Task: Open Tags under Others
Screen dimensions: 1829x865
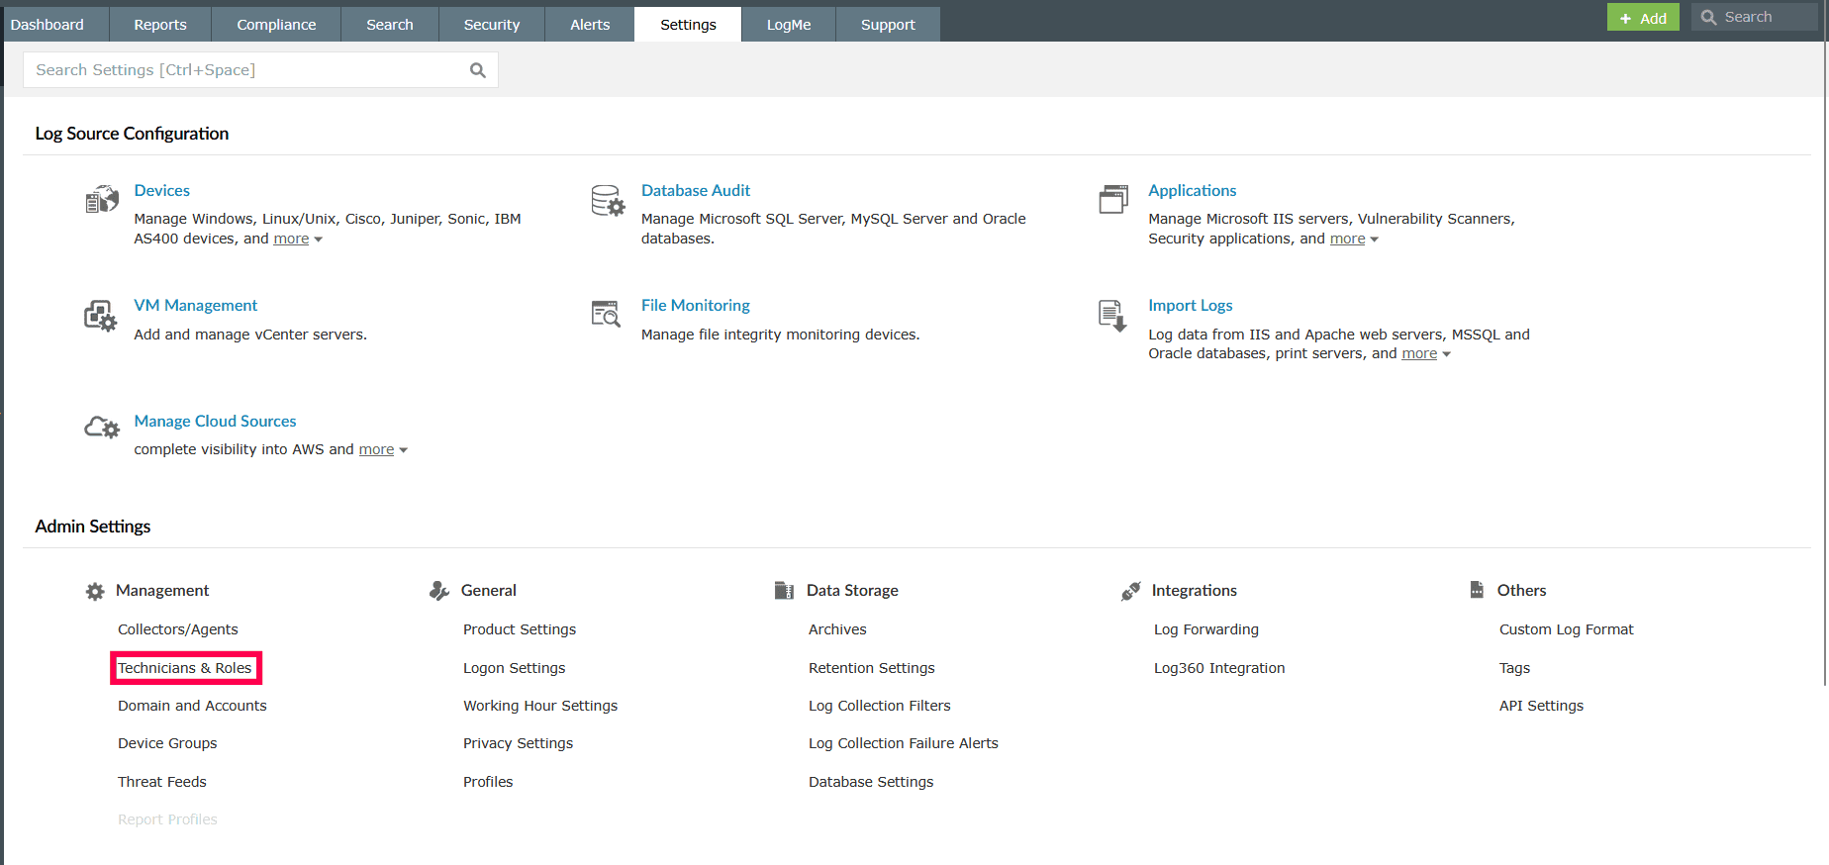Action: tap(1515, 668)
